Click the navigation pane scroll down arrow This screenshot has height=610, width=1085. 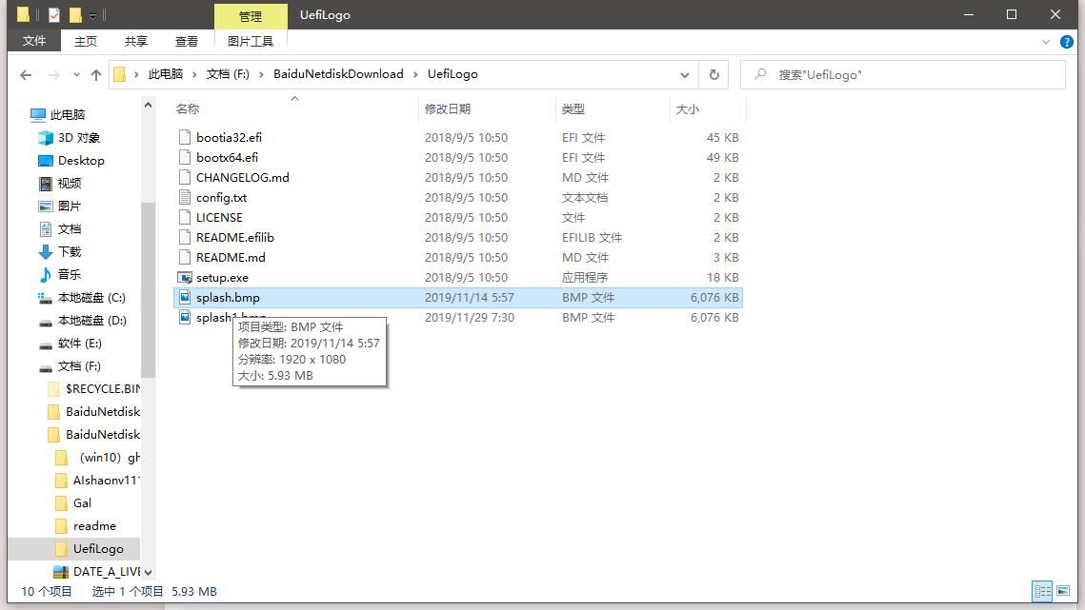[148, 572]
